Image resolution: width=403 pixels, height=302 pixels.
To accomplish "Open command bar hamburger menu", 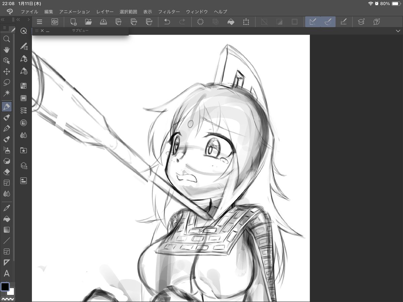I will tap(39, 22).
